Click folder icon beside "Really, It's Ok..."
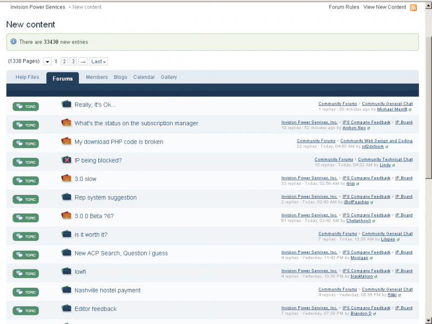 (66, 104)
